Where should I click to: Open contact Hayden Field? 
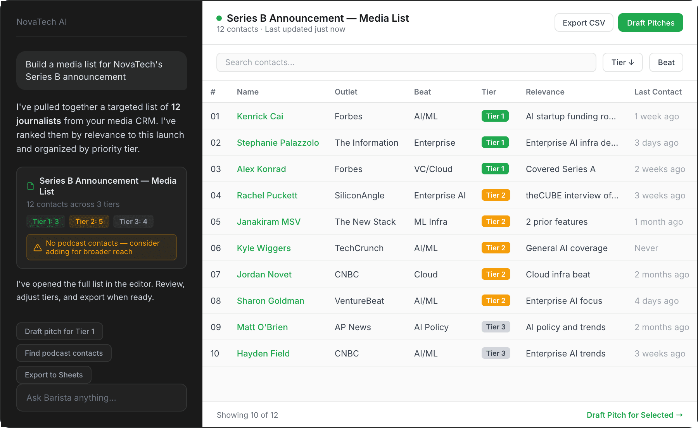coord(263,353)
